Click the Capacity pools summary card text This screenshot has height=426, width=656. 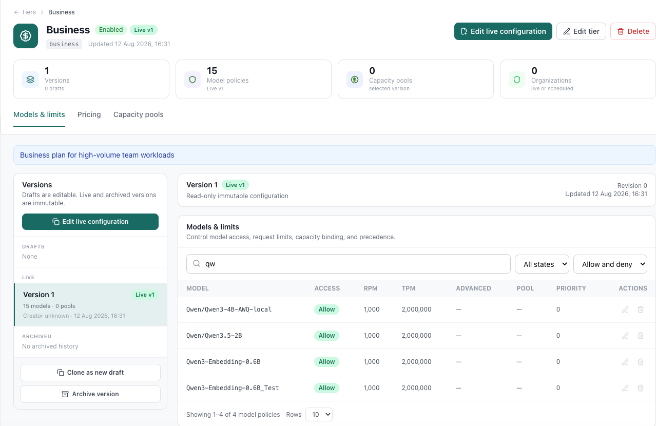pyautogui.click(x=391, y=80)
